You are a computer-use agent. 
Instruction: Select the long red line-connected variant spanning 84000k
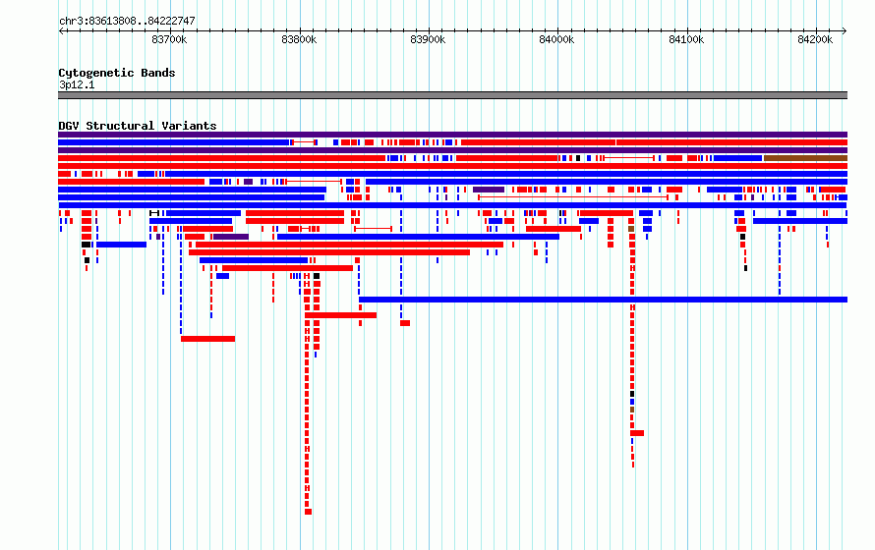(x=573, y=197)
